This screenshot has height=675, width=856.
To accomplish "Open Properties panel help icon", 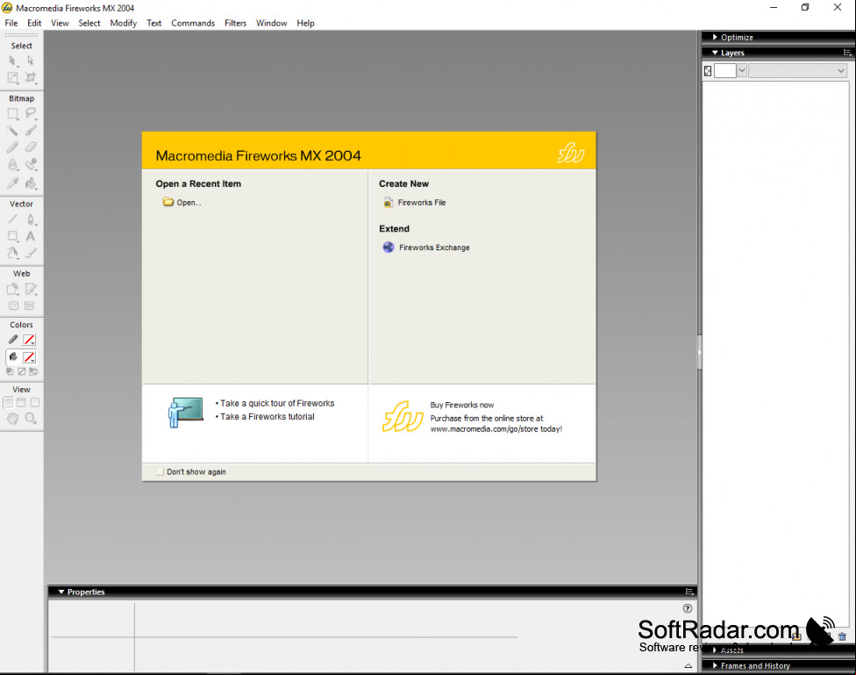I will point(688,608).
